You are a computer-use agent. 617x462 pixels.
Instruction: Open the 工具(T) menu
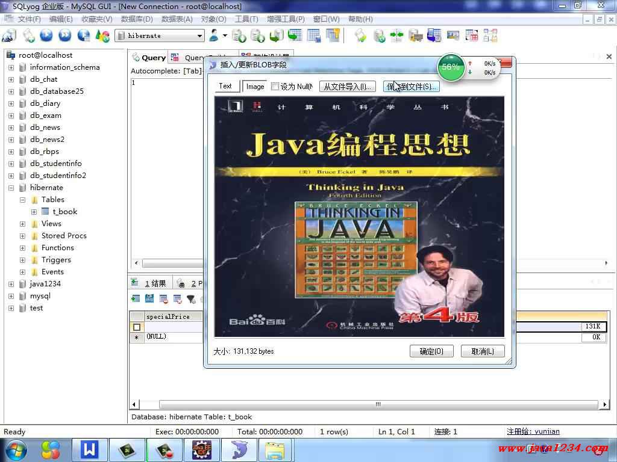point(246,19)
